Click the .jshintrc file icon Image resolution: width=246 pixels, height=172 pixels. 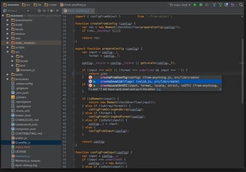point(13,97)
